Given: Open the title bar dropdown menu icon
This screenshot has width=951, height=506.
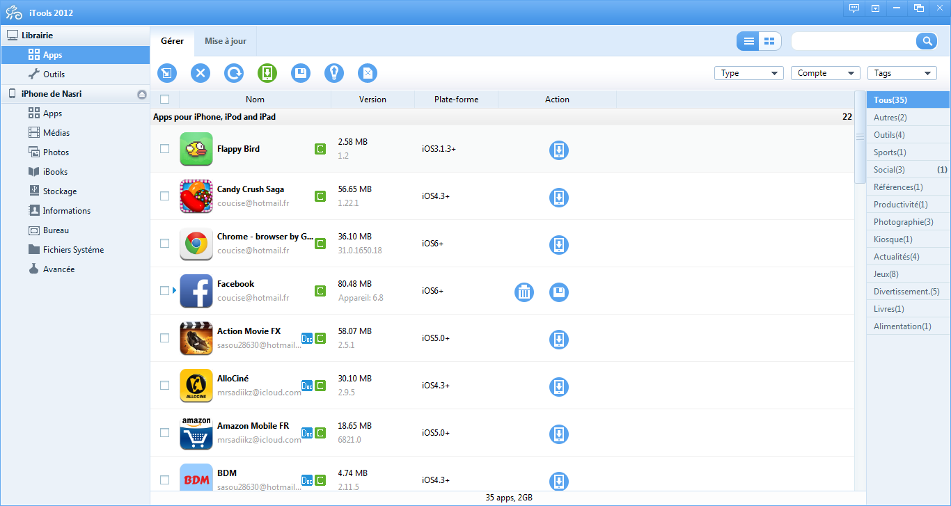Looking at the screenshot, I should tap(875, 8).
